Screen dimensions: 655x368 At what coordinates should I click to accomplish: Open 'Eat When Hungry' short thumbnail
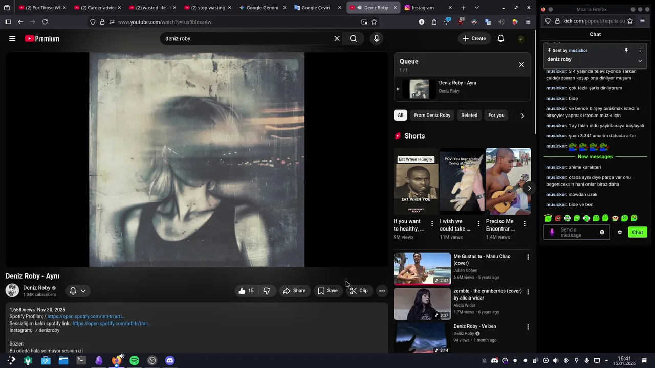[x=416, y=181]
